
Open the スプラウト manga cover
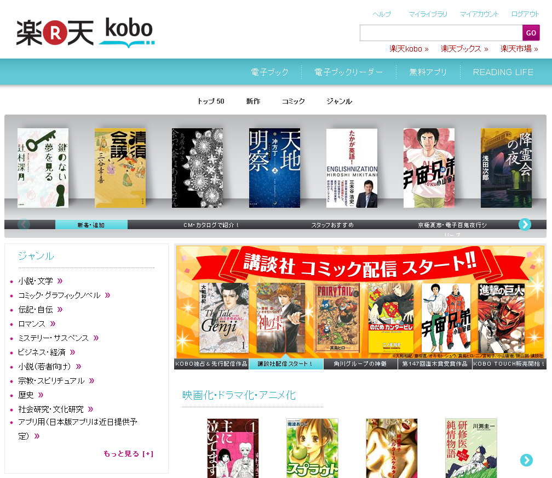click(x=312, y=448)
